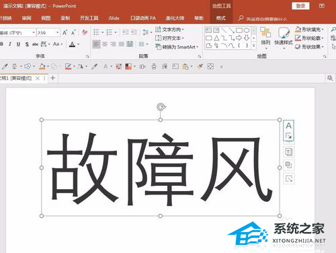The height and width of the screenshot is (253, 336).
Task: Click the decrease list indent icon
Action: [x=126, y=32]
